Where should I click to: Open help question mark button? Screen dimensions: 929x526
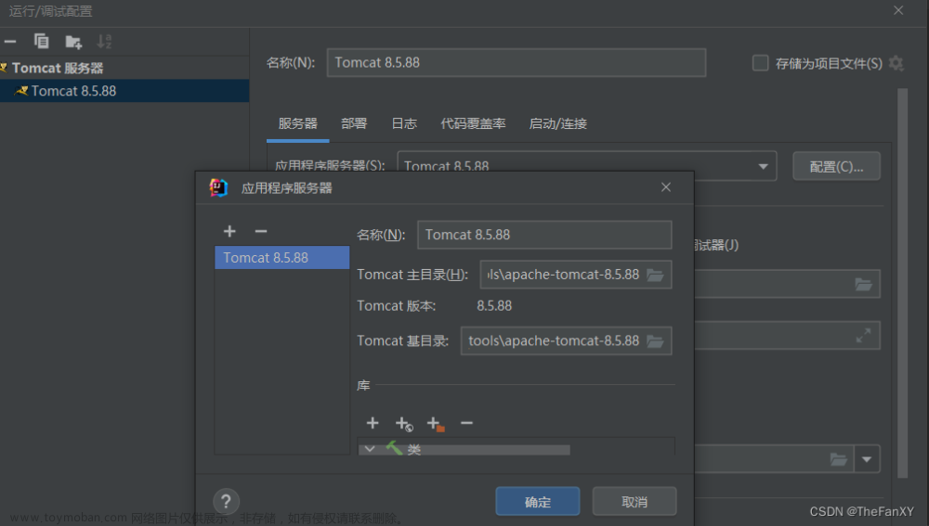pyautogui.click(x=226, y=502)
